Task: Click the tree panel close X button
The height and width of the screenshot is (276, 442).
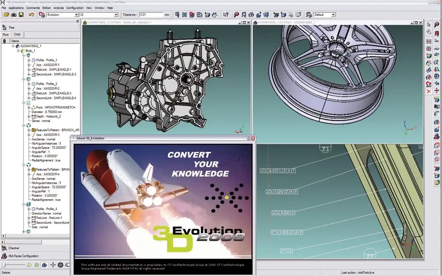Action: [x=77, y=21]
